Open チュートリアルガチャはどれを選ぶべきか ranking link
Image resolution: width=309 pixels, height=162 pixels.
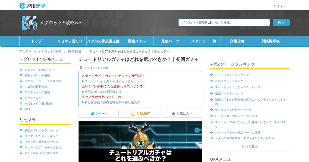click(x=250, y=124)
